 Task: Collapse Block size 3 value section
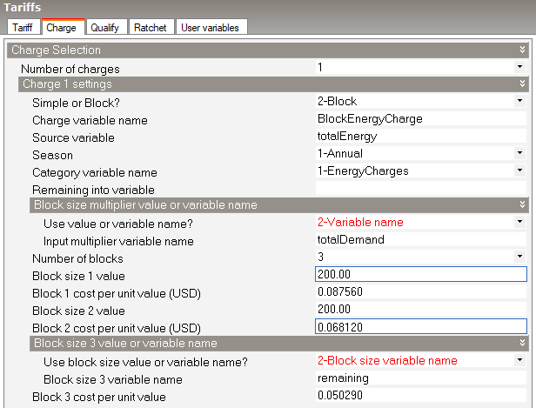click(522, 344)
